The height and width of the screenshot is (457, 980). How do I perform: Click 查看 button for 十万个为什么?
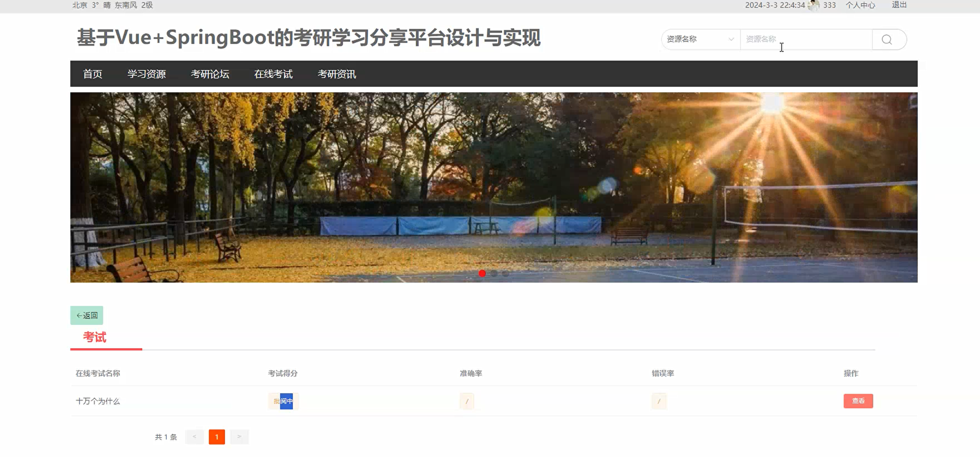(858, 401)
